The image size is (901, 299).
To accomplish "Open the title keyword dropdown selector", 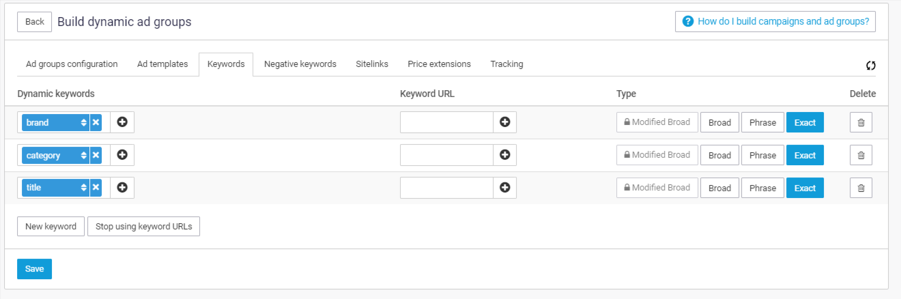I will point(56,188).
